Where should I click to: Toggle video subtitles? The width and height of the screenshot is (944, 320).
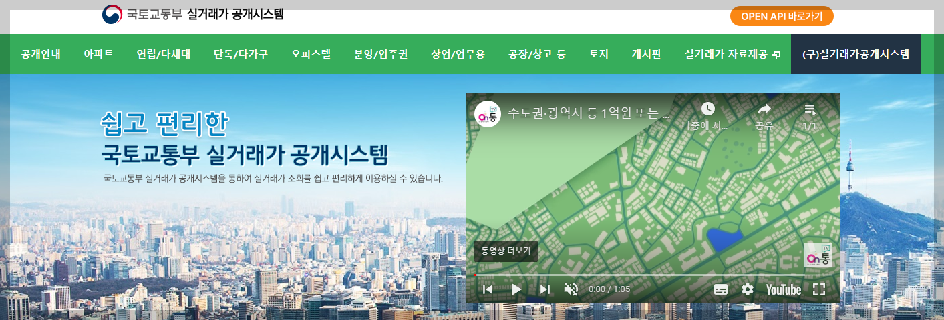click(x=720, y=289)
